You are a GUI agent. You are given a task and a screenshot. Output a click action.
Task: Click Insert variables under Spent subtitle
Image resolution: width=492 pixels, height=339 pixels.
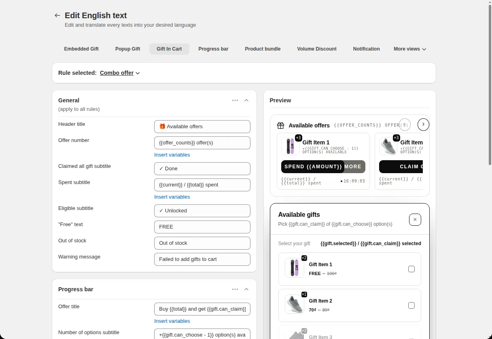[172, 197]
